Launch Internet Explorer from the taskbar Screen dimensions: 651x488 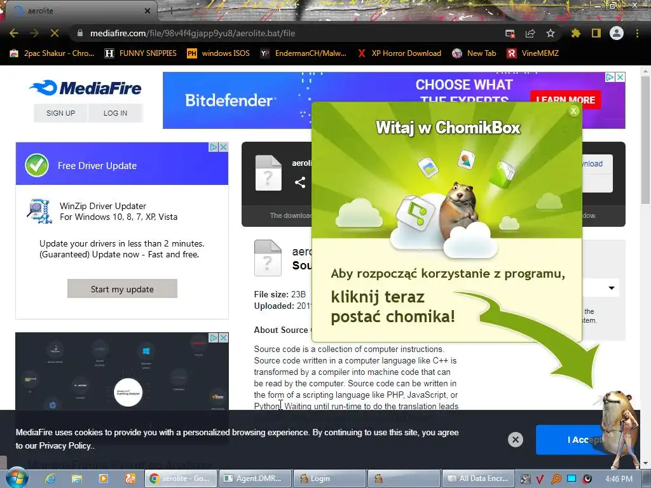pos(50,478)
